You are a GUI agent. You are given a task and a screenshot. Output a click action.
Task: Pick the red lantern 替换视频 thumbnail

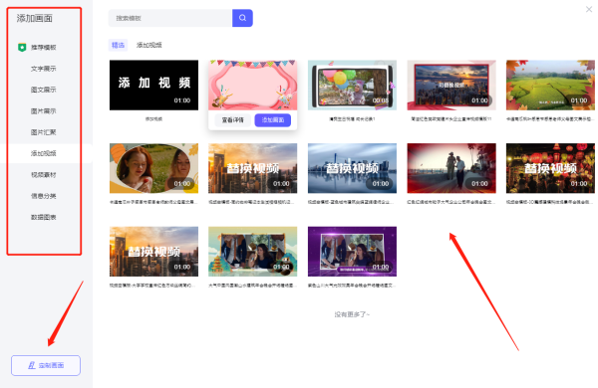coord(550,168)
